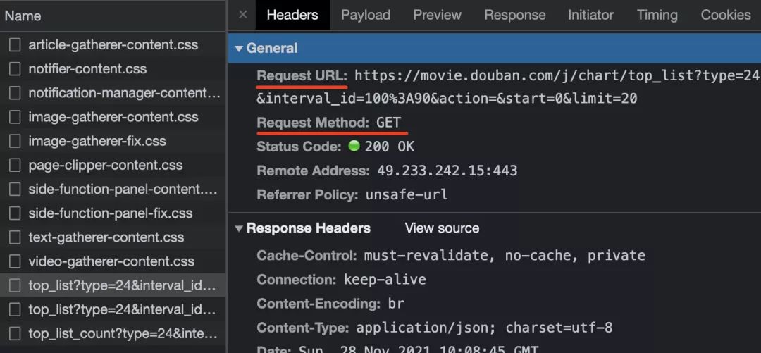The image size is (761, 353).
Task: Tick checkbox for top_list_count request
Action: pos(15,333)
